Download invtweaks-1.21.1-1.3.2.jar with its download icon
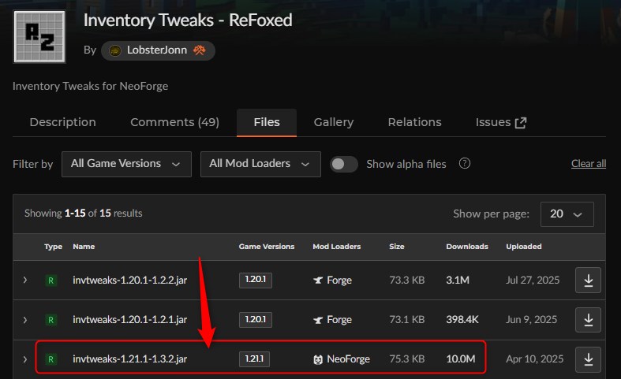621x379 pixels. (588, 359)
